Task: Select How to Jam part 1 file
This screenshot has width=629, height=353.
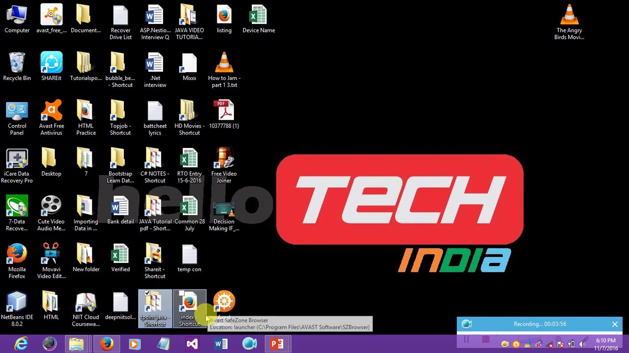Action: pos(224,71)
